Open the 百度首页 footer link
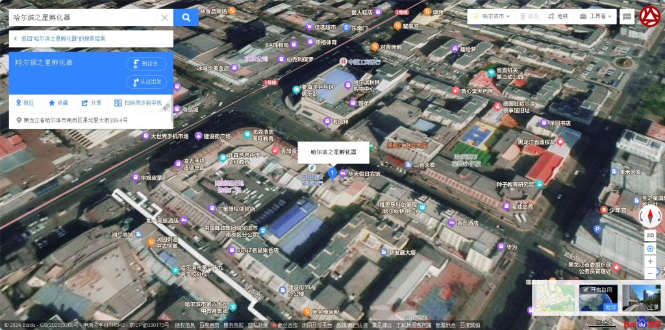Screen dimensions: 665x330 (x=208, y=325)
